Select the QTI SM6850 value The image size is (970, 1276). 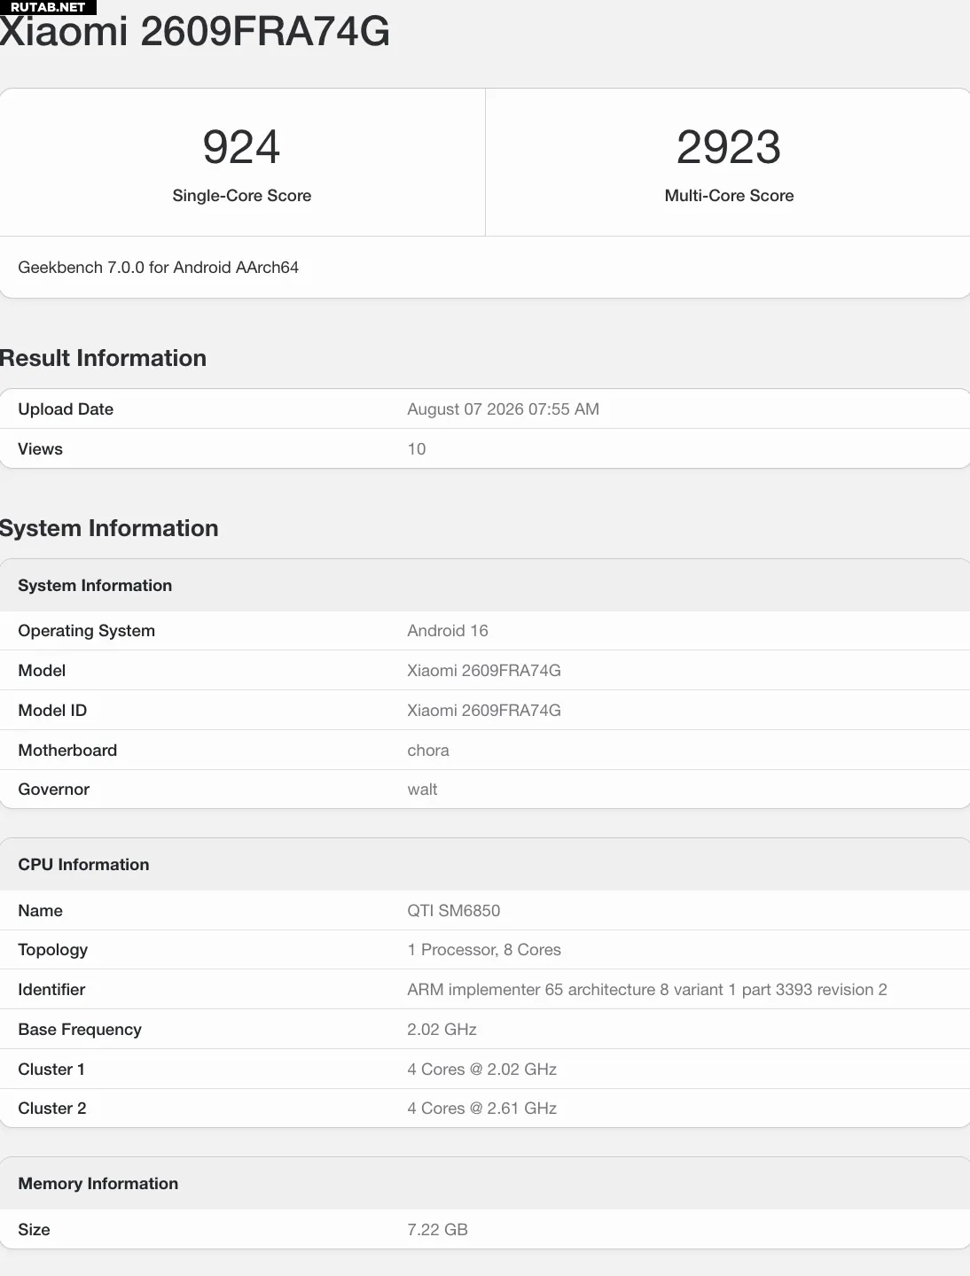coord(454,911)
